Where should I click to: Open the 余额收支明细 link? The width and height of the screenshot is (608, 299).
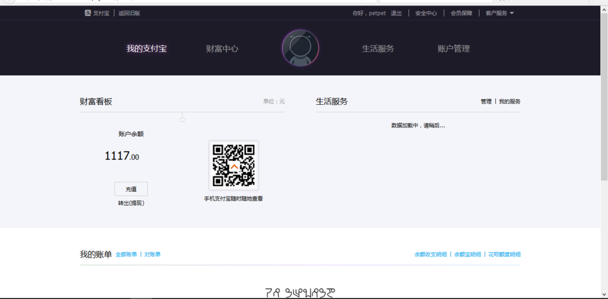coord(430,255)
